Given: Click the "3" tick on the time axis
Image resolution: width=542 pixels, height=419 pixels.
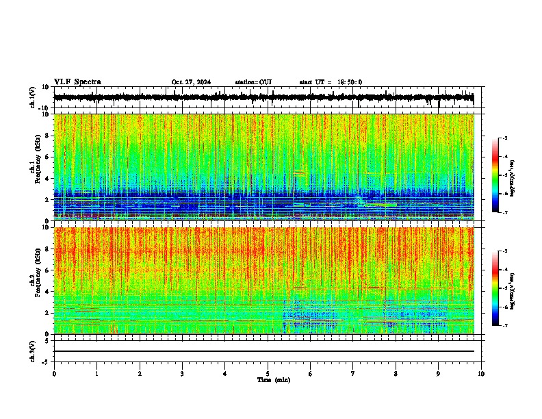Looking at the screenshot, I should pos(182,374).
